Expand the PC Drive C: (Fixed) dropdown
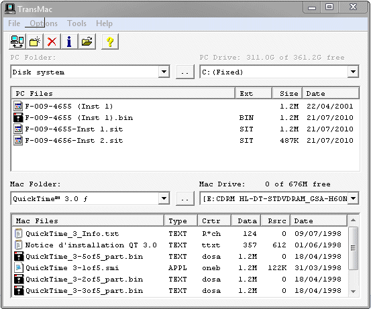 coord(353,72)
